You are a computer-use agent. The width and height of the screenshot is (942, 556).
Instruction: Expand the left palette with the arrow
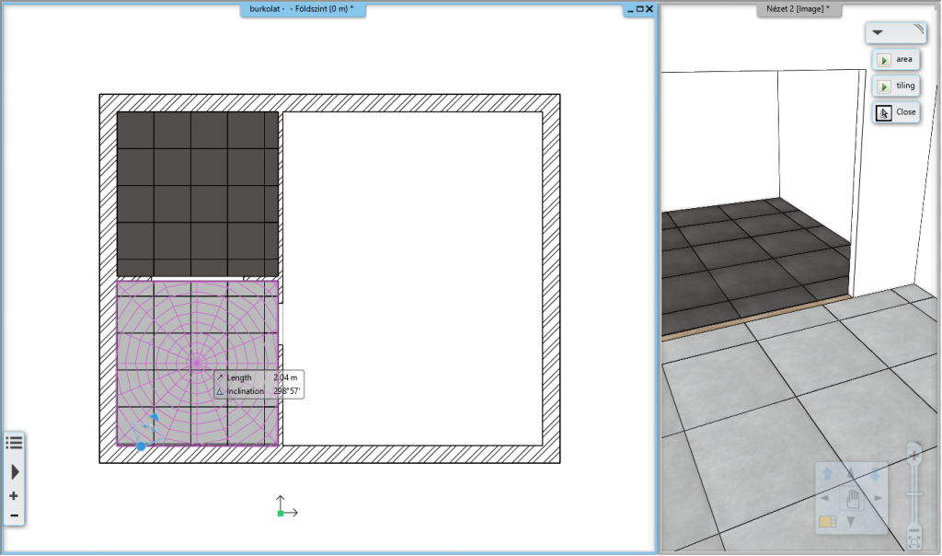tap(15, 471)
